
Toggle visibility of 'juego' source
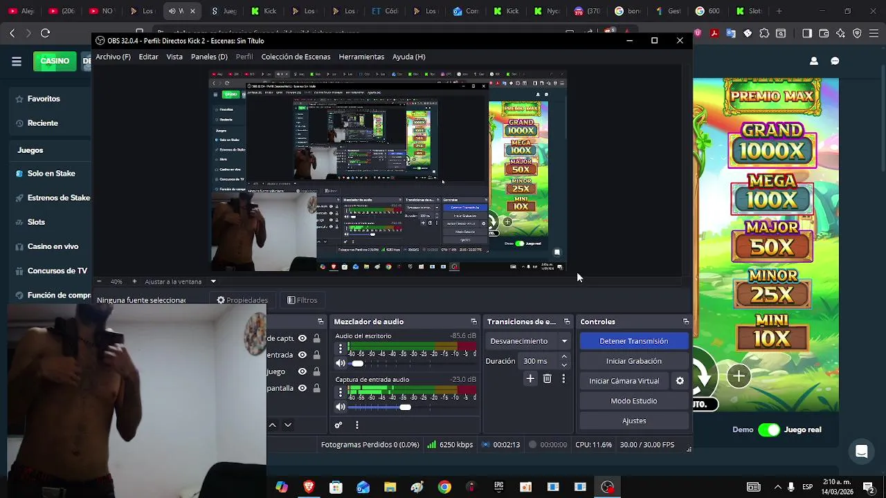(302, 371)
